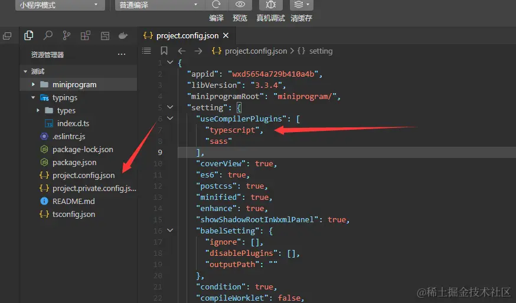This screenshot has height=303, width=516.
Task: Open the Source Control branch icon
Action: (67, 35)
